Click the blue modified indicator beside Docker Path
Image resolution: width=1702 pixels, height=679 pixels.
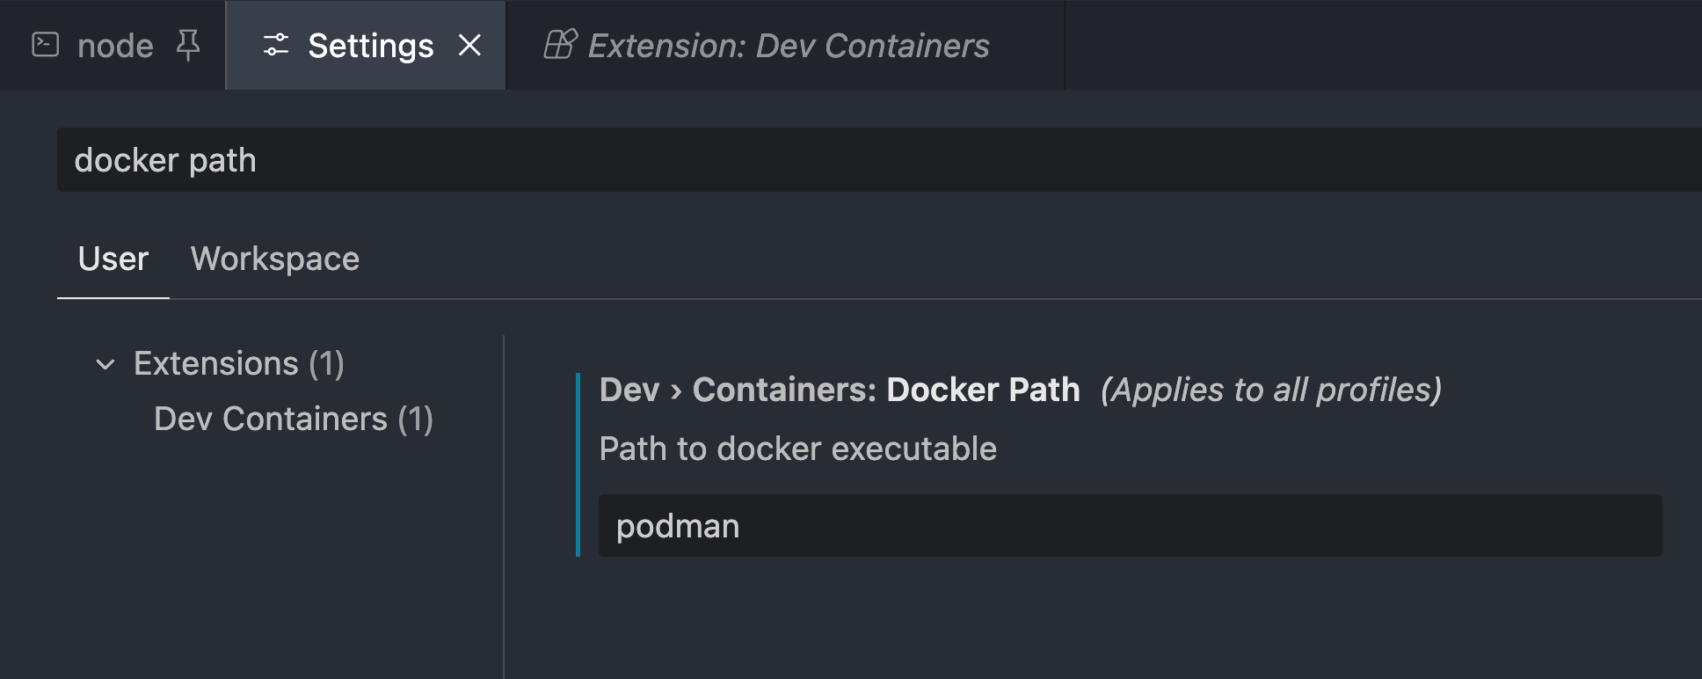click(578, 464)
